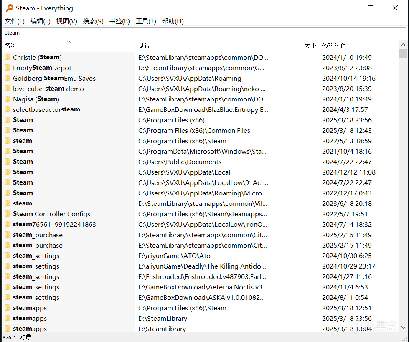Click the Everything app icon in title bar
409x342 pixels.
(x=9, y=8)
